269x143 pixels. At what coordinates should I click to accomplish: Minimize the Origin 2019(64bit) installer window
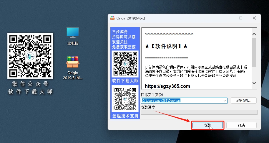pos(228,18)
